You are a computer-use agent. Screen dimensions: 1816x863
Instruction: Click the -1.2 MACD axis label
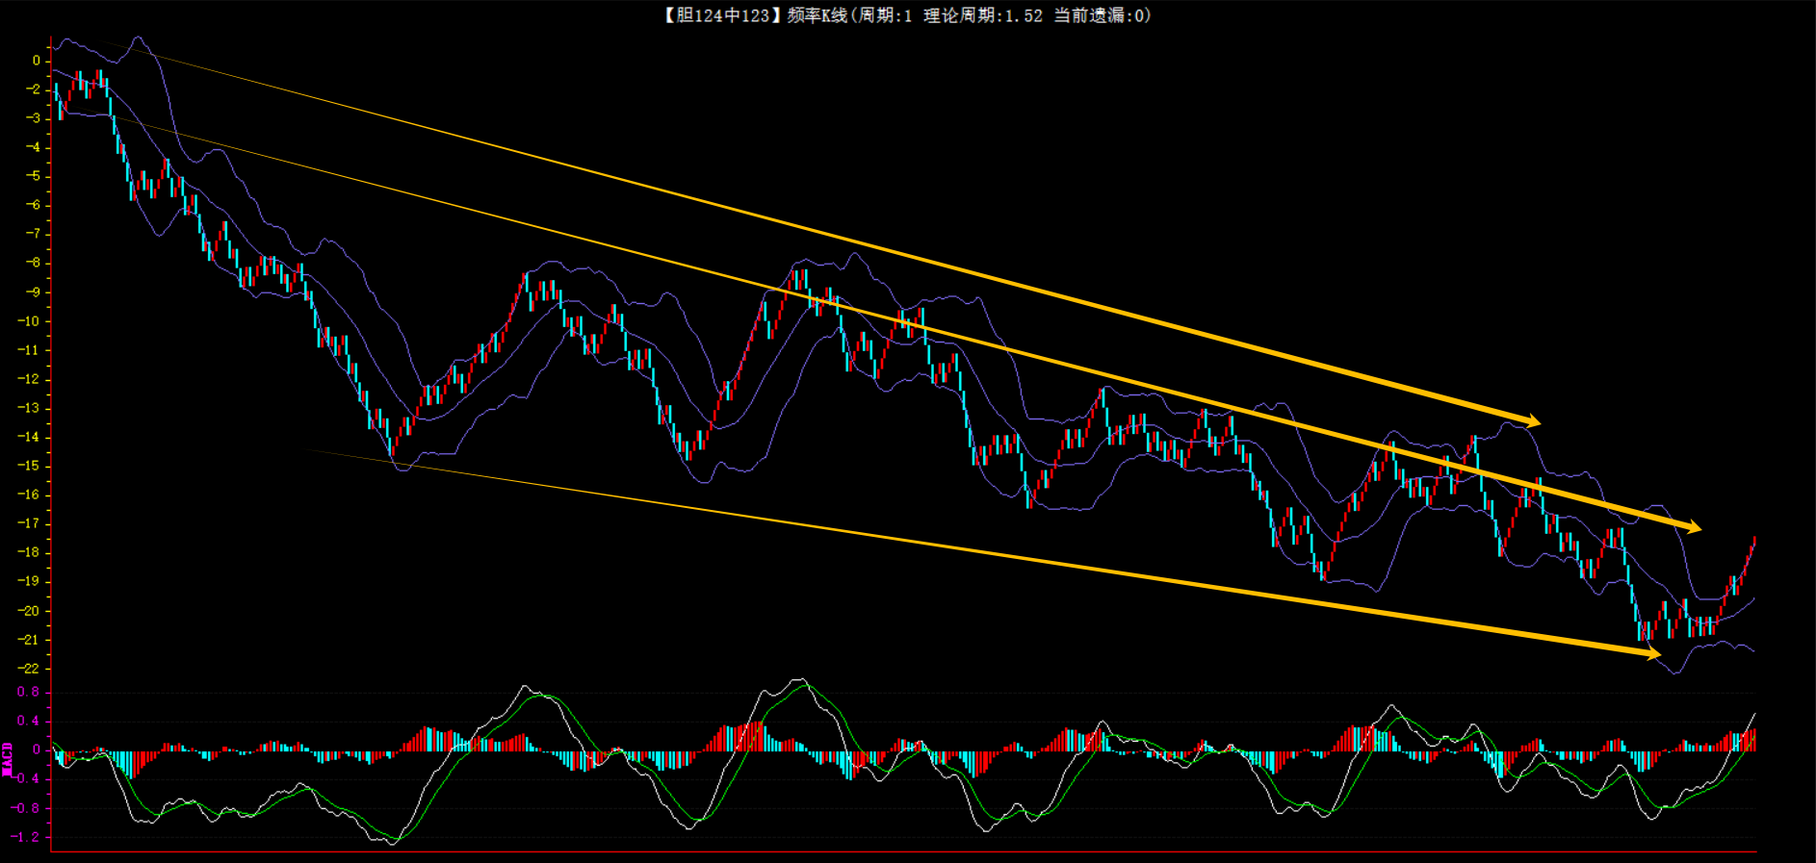click(x=26, y=837)
